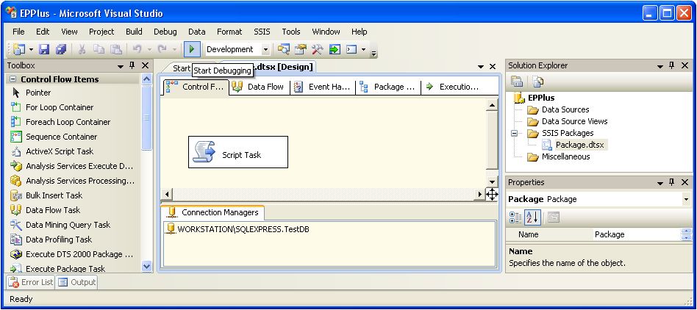
Task: Click Toolbox scrollbar down arrow
Action: pos(147,267)
